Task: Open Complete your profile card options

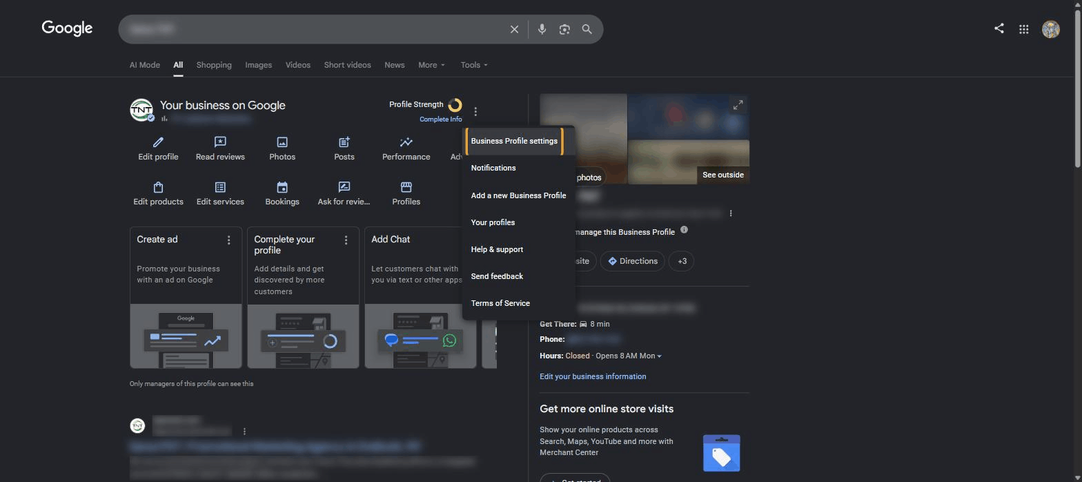Action: point(346,240)
